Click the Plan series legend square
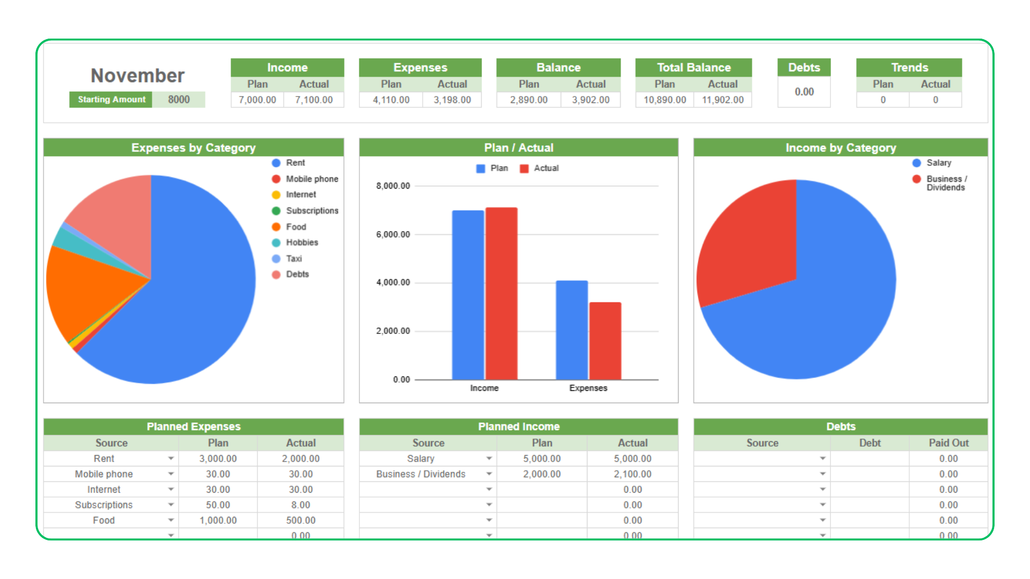The height and width of the screenshot is (579, 1030). pyautogui.click(x=481, y=168)
